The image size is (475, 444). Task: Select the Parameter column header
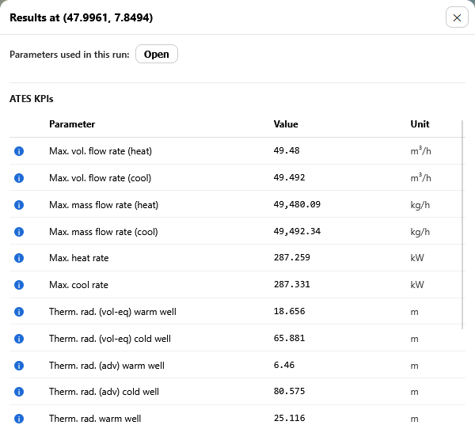pos(72,124)
